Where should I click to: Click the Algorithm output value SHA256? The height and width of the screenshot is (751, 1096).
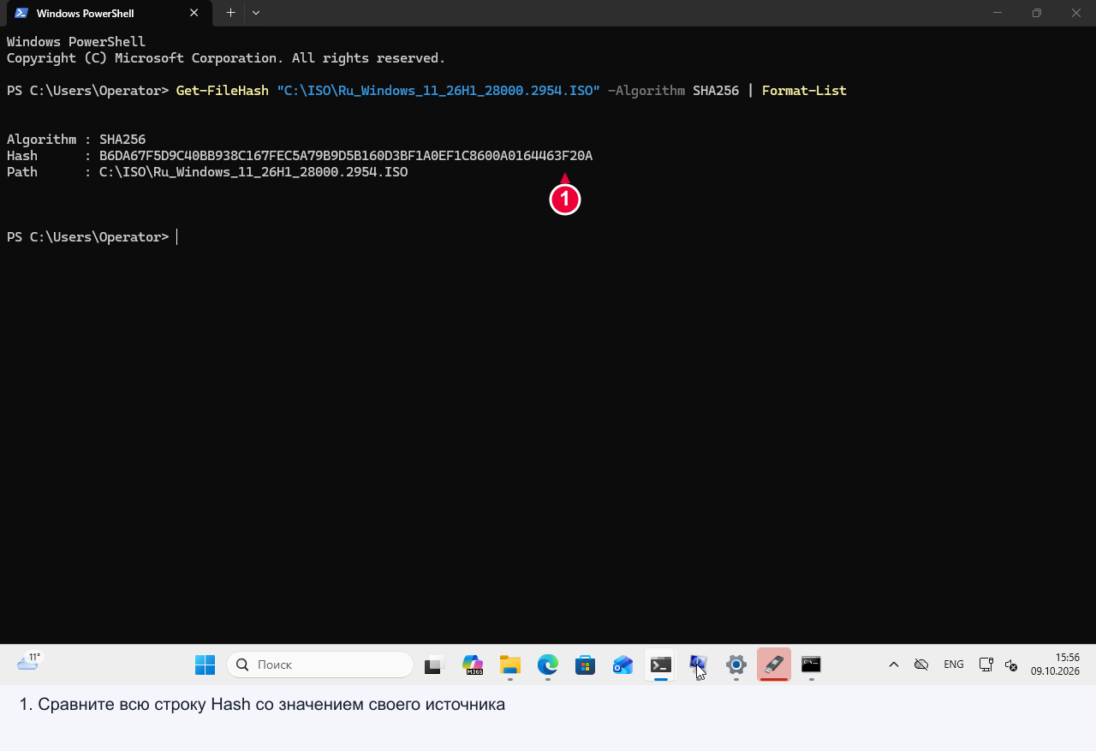(x=122, y=140)
